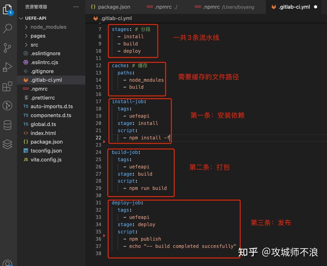Viewport: 327px width, 266px height.
Task: Open Source Control from the activity bar
Action: tap(8, 48)
